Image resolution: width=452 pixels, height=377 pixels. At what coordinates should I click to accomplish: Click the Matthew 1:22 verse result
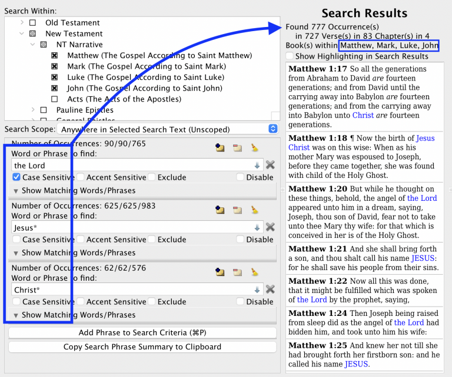[x=364, y=291]
